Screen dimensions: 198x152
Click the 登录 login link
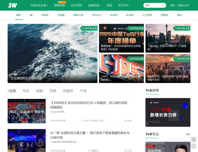click(172, 5)
